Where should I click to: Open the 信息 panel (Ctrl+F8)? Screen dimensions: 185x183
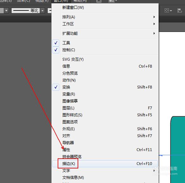pos(105,66)
